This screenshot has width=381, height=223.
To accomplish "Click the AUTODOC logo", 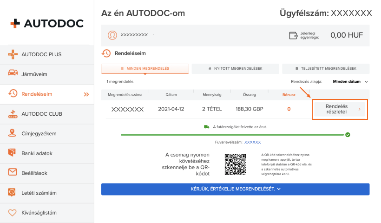I will (47, 23).
